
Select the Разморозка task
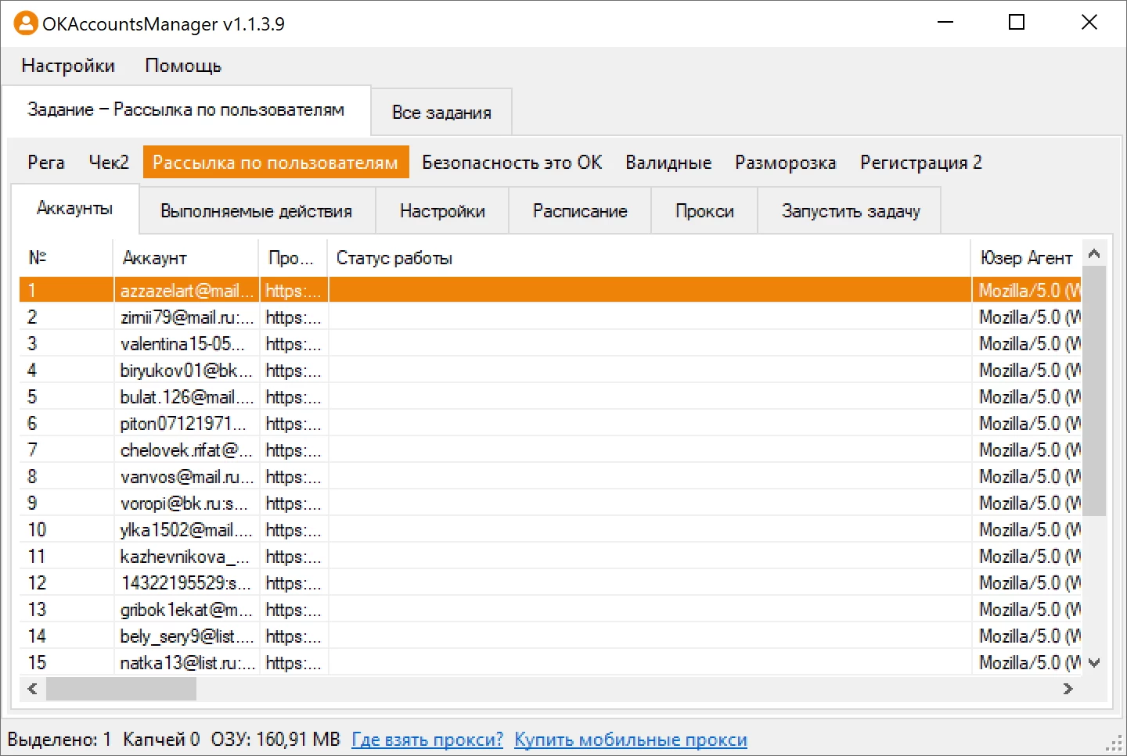785,163
